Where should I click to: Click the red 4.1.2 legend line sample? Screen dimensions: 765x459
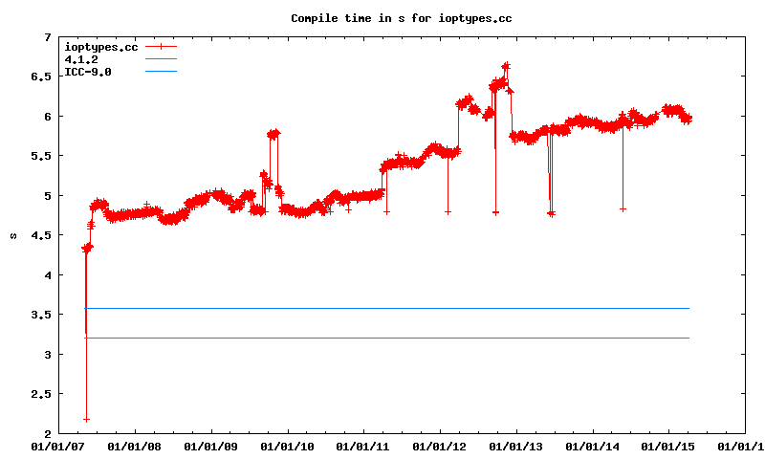[x=161, y=59]
